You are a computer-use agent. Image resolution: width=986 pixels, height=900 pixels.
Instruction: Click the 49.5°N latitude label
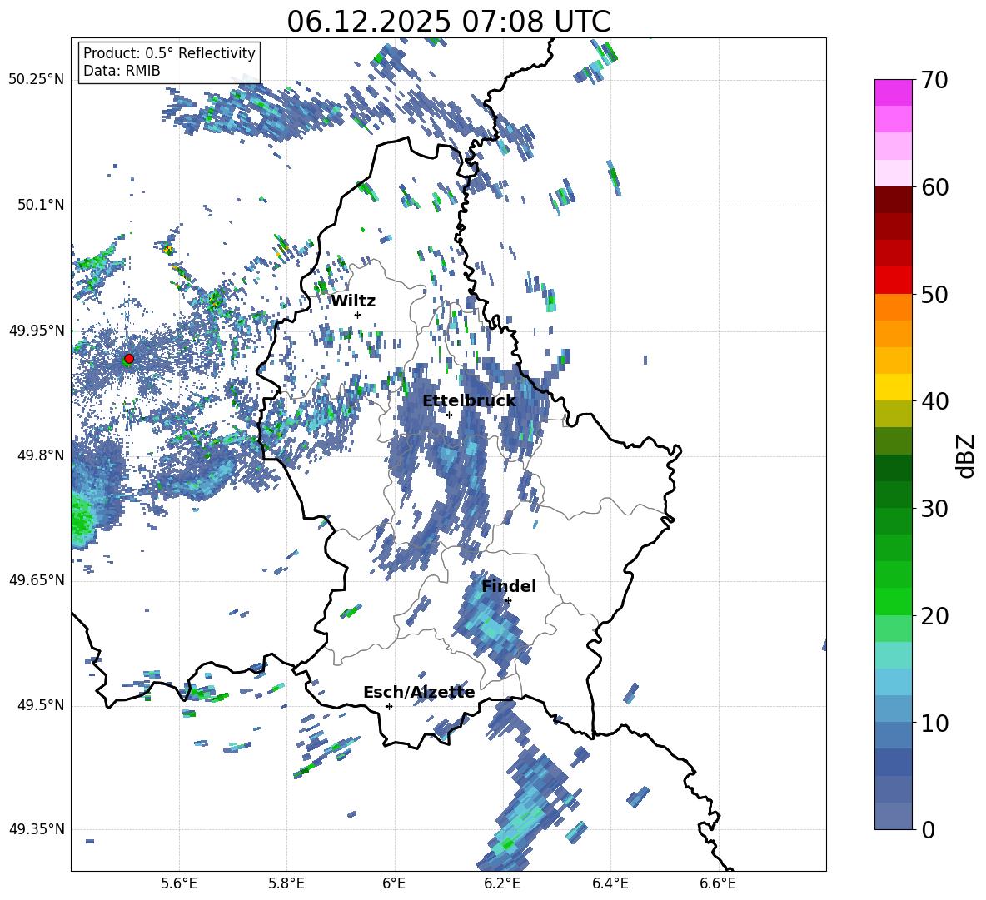[42, 705]
